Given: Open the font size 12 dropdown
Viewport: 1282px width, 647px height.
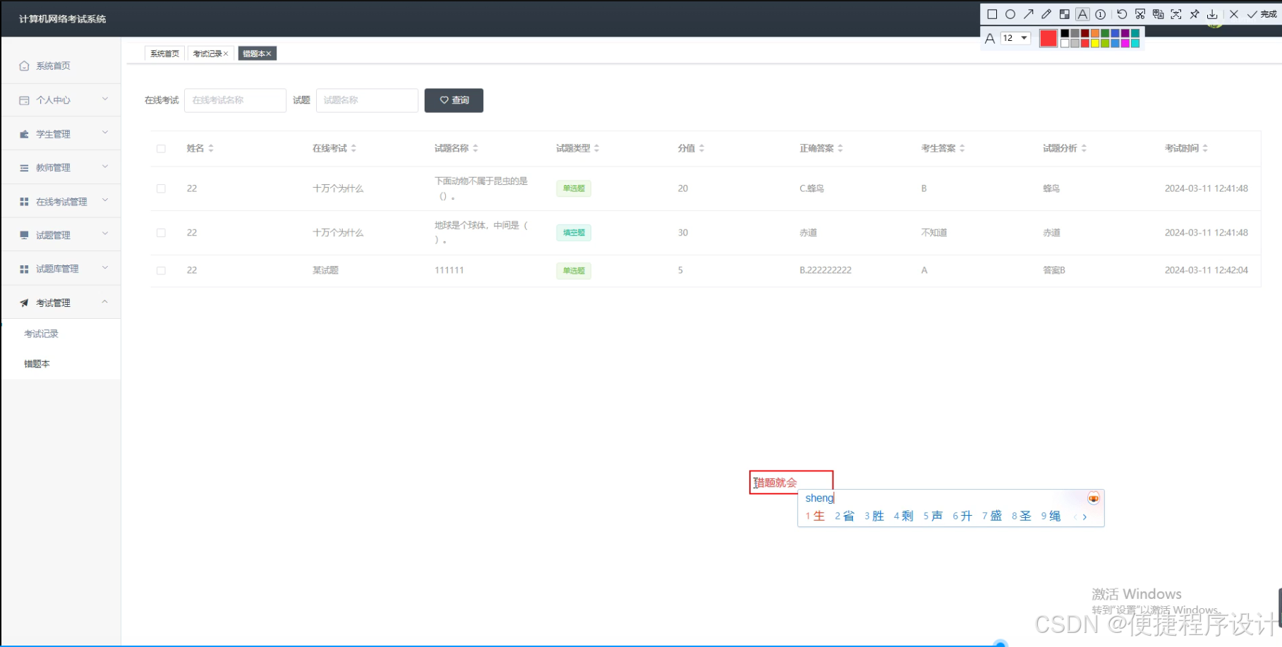Looking at the screenshot, I should [x=1015, y=38].
